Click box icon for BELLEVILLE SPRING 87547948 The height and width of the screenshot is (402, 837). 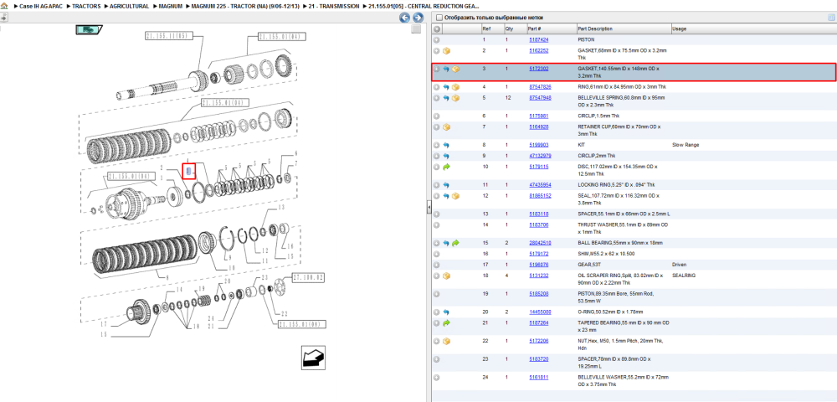[456, 98]
